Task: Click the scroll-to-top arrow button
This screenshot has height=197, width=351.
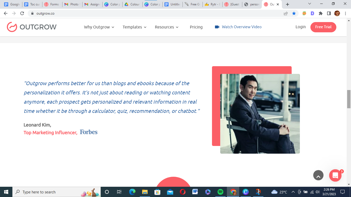Action: [x=318, y=175]
